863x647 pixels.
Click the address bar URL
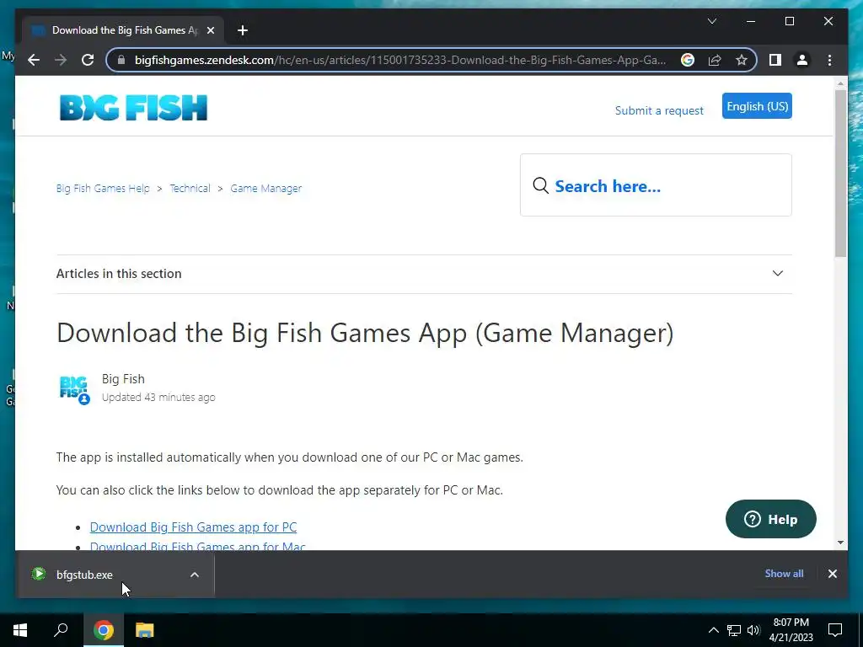(x=400, y=60)
